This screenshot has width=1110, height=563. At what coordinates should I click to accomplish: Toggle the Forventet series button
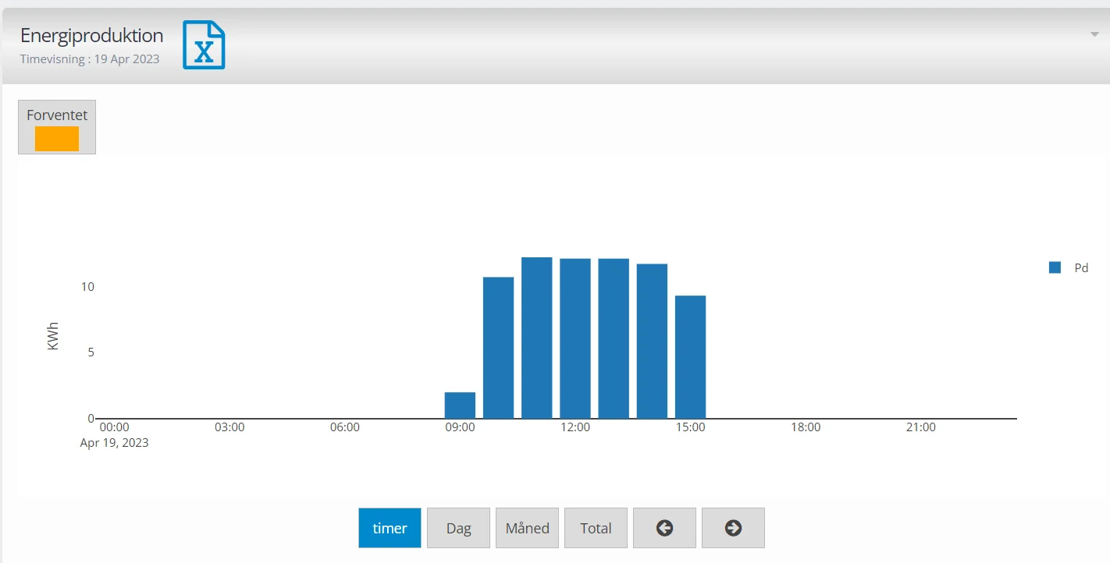[57, 127]
